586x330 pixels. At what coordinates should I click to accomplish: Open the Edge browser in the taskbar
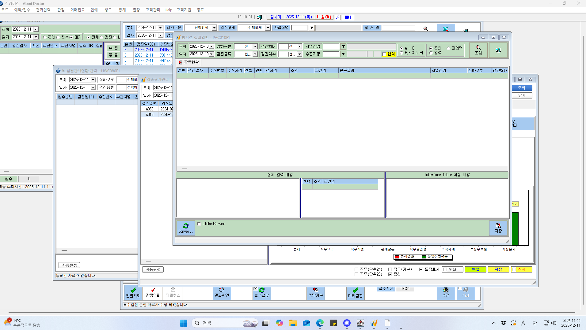(320, 323)
